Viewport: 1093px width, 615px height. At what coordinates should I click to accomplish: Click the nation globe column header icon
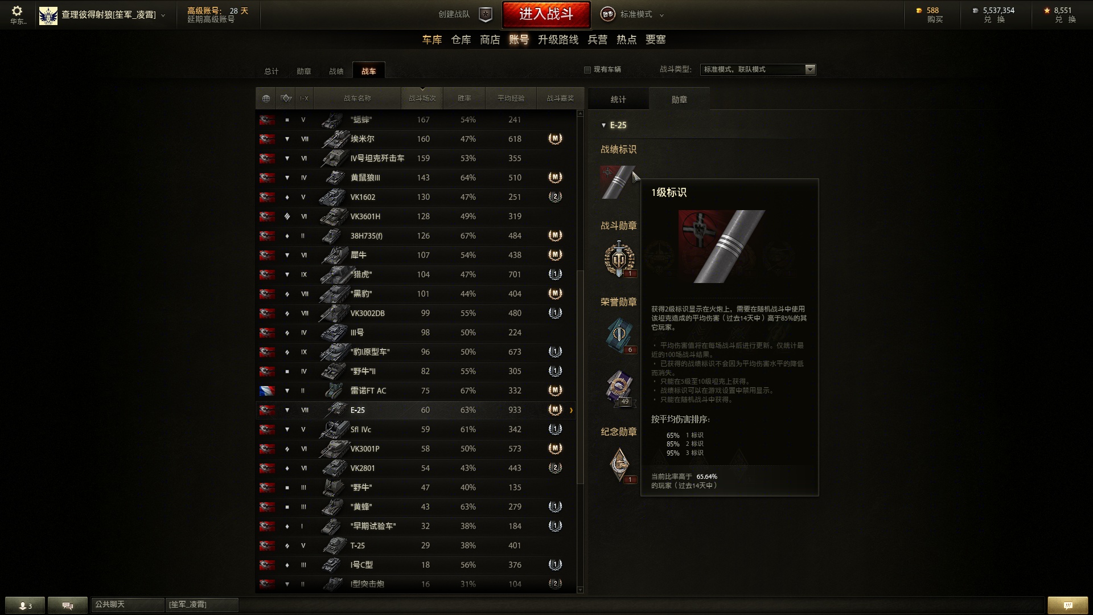point(266,99)
